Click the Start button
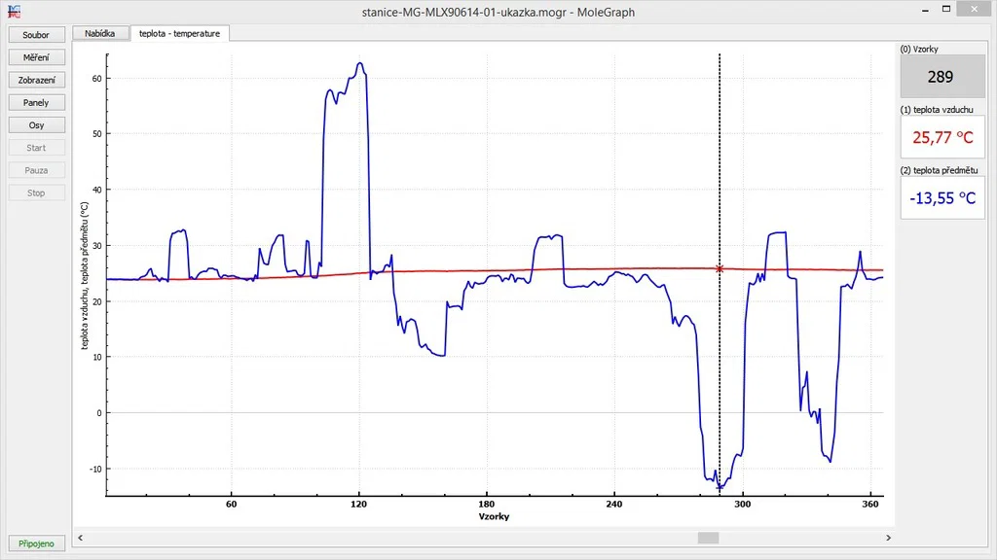This screenshot has width=997, height=560. pyautogui.click(x=36, y=148)
